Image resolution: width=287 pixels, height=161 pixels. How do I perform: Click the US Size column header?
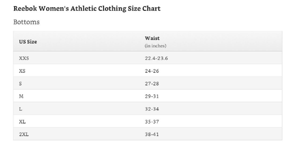coord(28,42)
